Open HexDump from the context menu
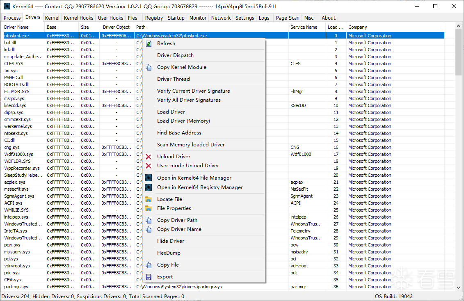 click(x=169, y=253)
